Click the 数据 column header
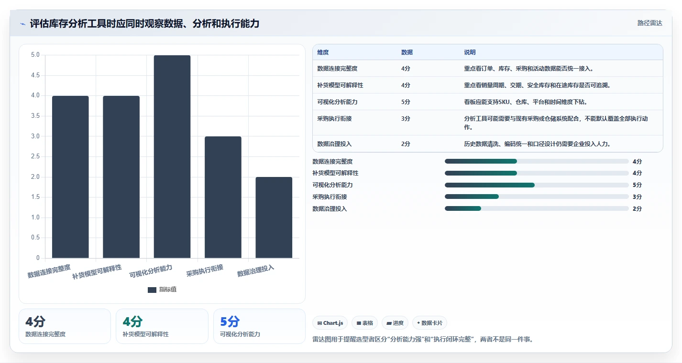 (407, 52)
